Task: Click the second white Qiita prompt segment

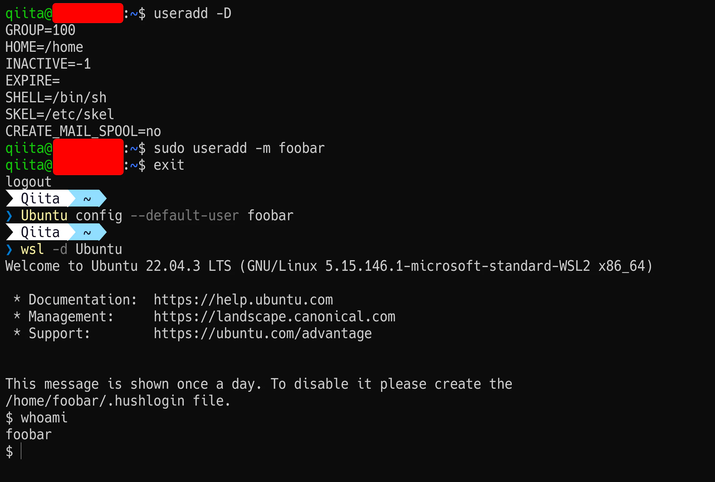Action: tap(40, 232)
